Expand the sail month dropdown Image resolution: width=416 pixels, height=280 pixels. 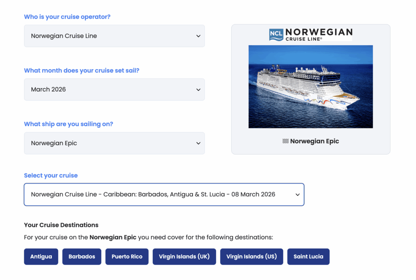(x=114, y=90)
